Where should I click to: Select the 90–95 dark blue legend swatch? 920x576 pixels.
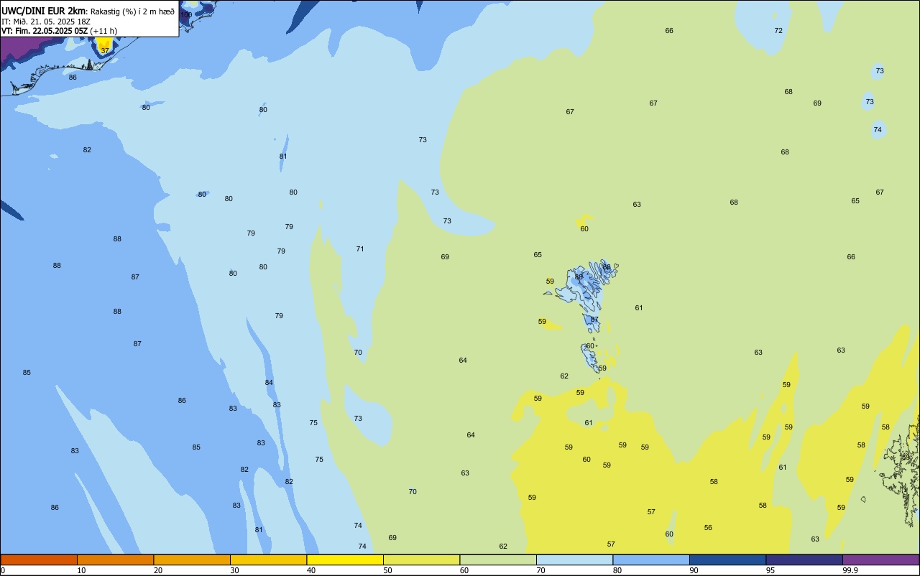(x=727, y=559)
